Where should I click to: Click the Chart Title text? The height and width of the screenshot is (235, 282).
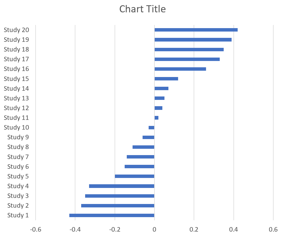click(143, 9)
